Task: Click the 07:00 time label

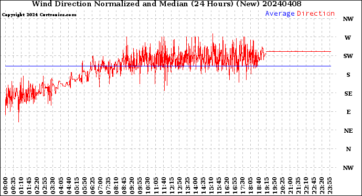Action: (x=100, y=186)
